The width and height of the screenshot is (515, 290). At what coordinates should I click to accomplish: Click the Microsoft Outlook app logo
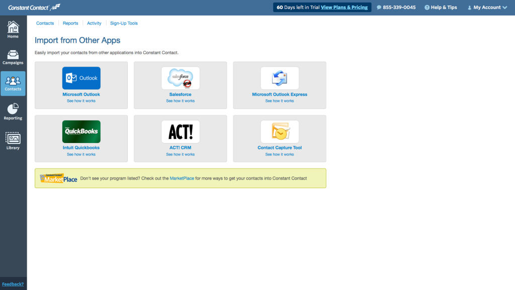tap(81, 78)
